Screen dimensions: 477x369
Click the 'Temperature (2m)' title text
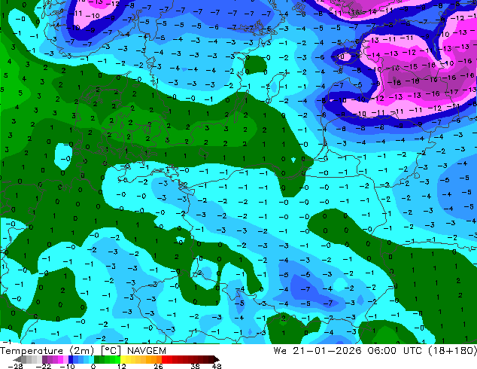click(47, 351)
